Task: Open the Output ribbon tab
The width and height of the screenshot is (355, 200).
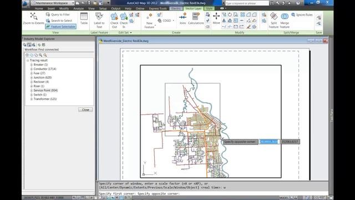Action: [116, 8]
